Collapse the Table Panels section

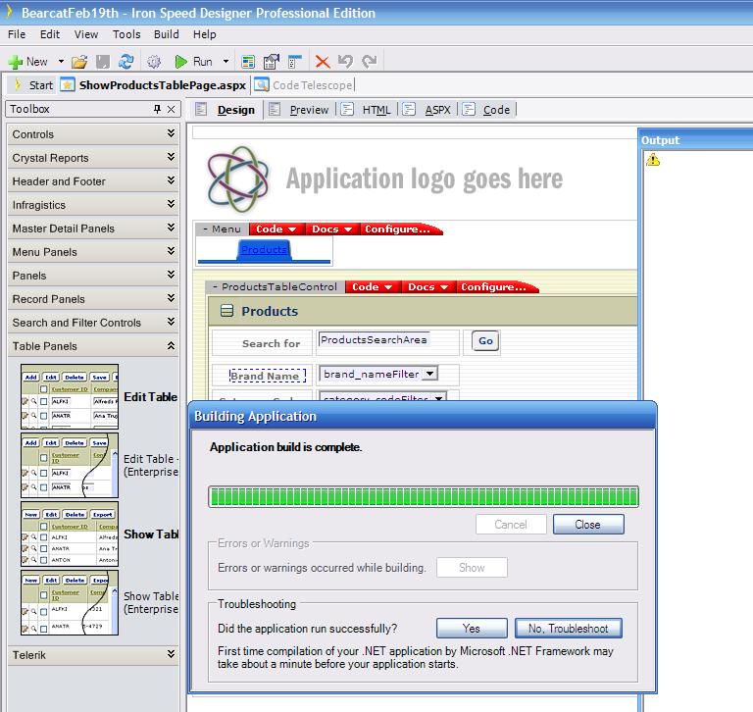[93, 346]
